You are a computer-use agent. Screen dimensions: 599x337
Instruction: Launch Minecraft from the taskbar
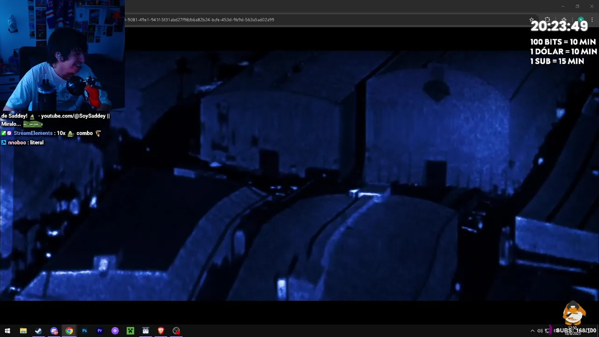[131, 331]
